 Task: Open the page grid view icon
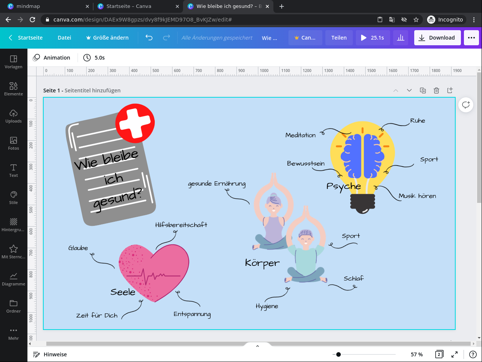(x=439, y=354)
